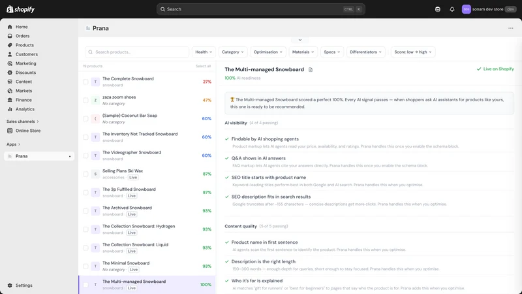Open The Archived Snowboard product
This screenshot has height=294, width=522.
(147, 211)
